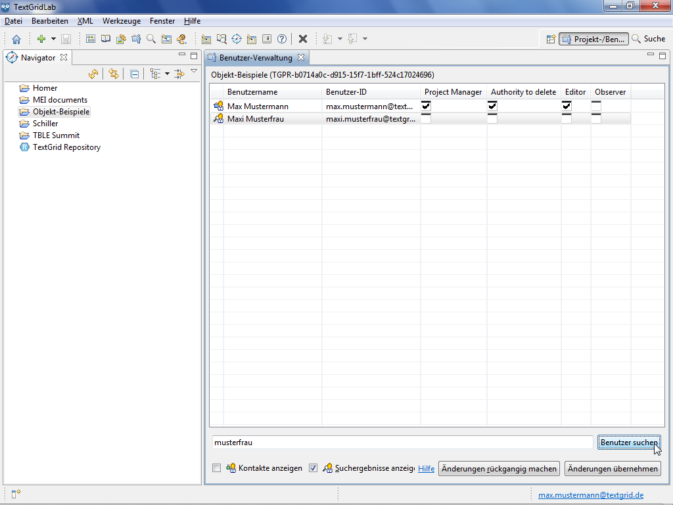Click the Collapse All icon in the Navigator

click(134, 74)
